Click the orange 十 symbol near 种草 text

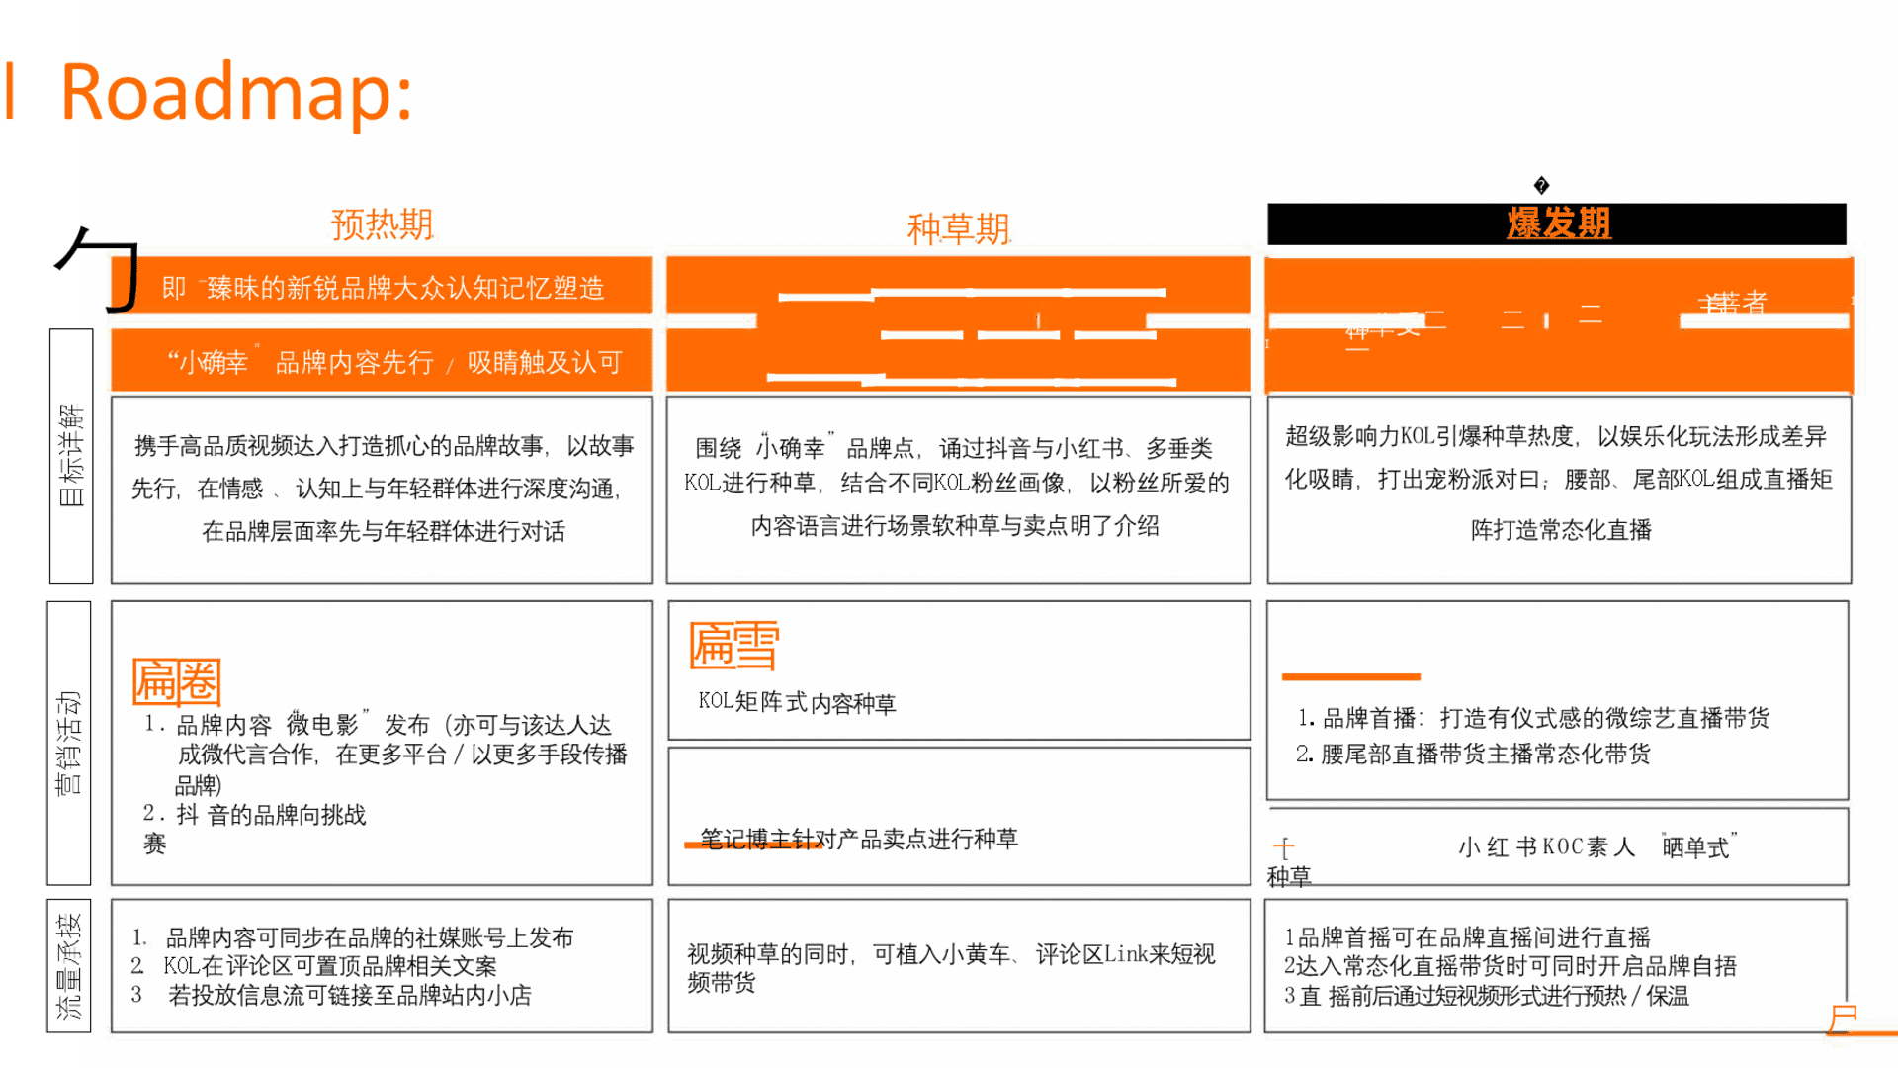tap(1283, 846)
